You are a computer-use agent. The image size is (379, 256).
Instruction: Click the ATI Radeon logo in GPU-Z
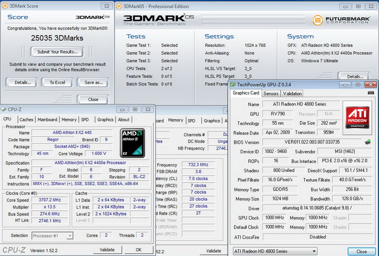(x=357, y=118)
